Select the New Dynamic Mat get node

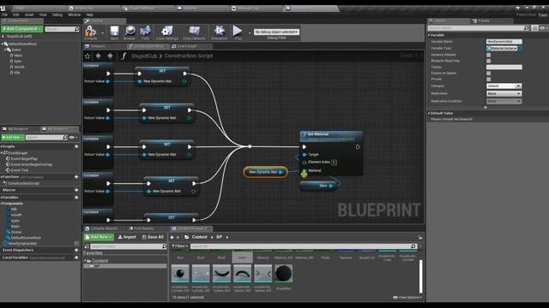265,172
